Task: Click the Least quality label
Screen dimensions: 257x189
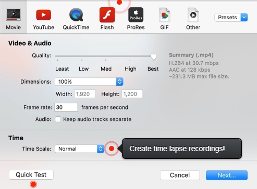Action: [x=62, y=69]
